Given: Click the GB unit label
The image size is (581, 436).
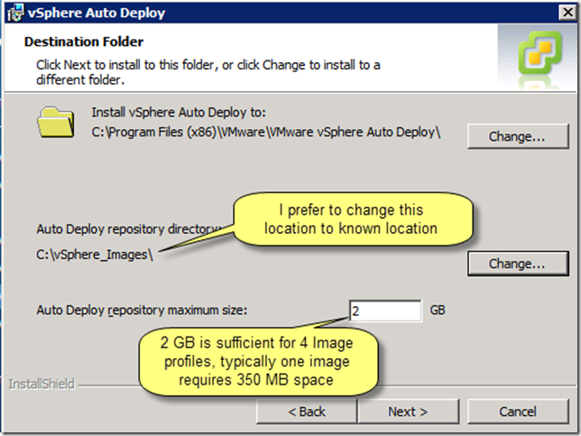Looking at the screenshot, I should click(x=438, y=310).
